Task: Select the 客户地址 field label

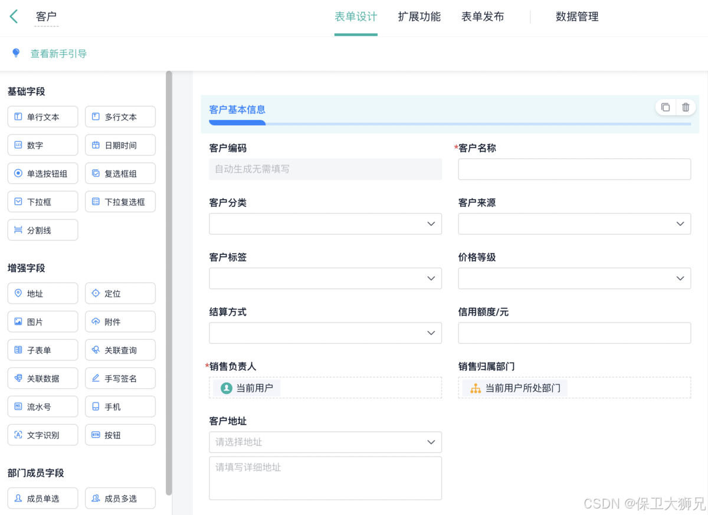Action: click(228, 421)
